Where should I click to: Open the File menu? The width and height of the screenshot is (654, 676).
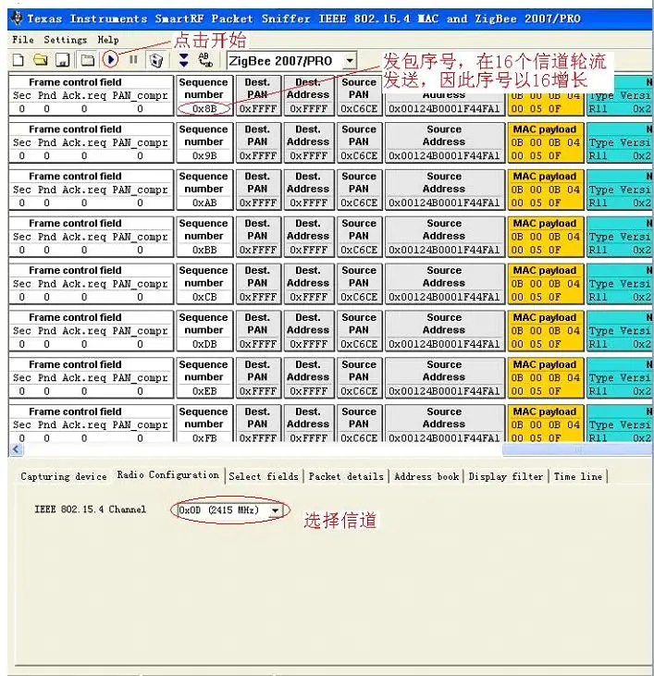click(x=23, y=40)
